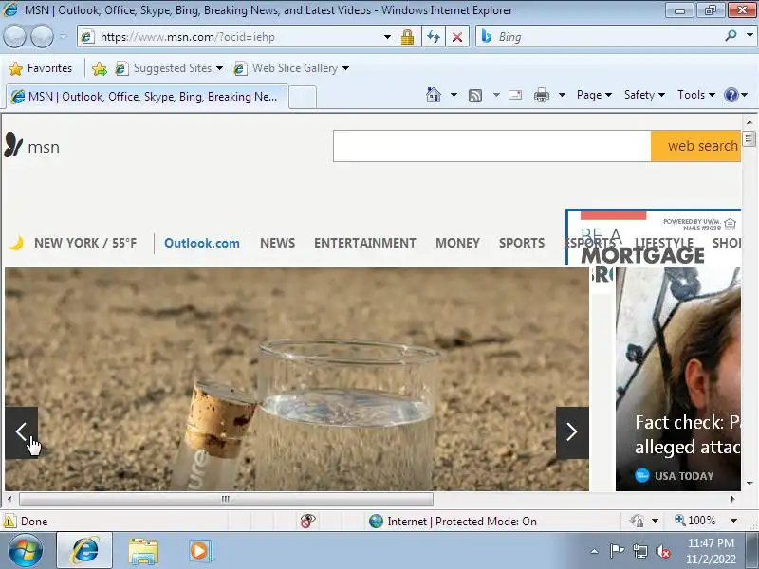Stop loading with the red X button
The image size is (759, 569).
457,37
